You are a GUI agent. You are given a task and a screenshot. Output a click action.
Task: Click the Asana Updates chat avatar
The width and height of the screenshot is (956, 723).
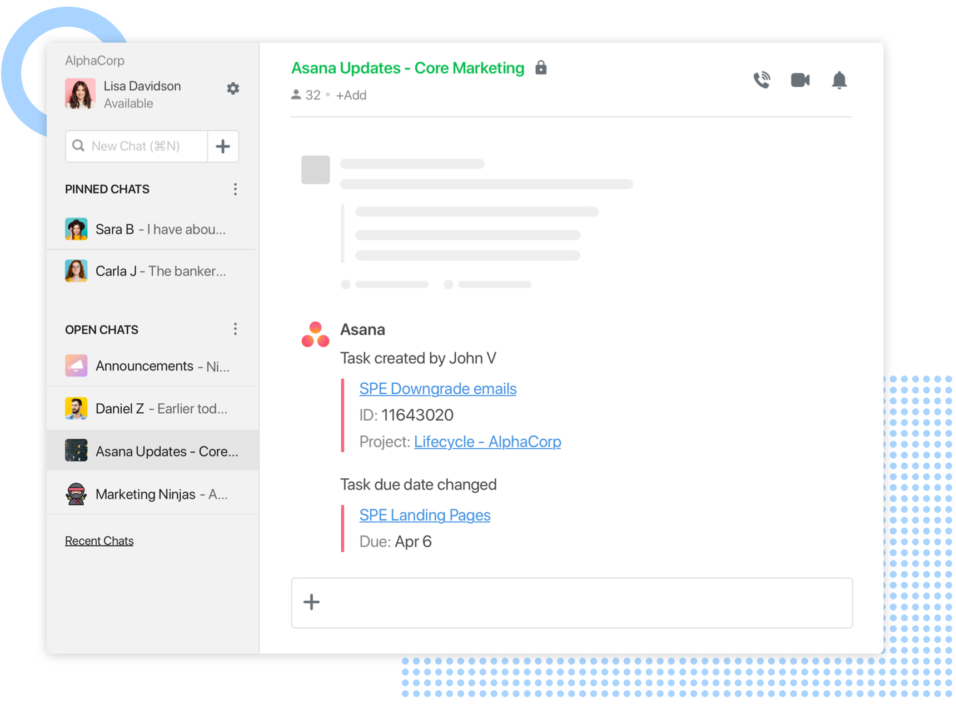[x=76, y=451]
